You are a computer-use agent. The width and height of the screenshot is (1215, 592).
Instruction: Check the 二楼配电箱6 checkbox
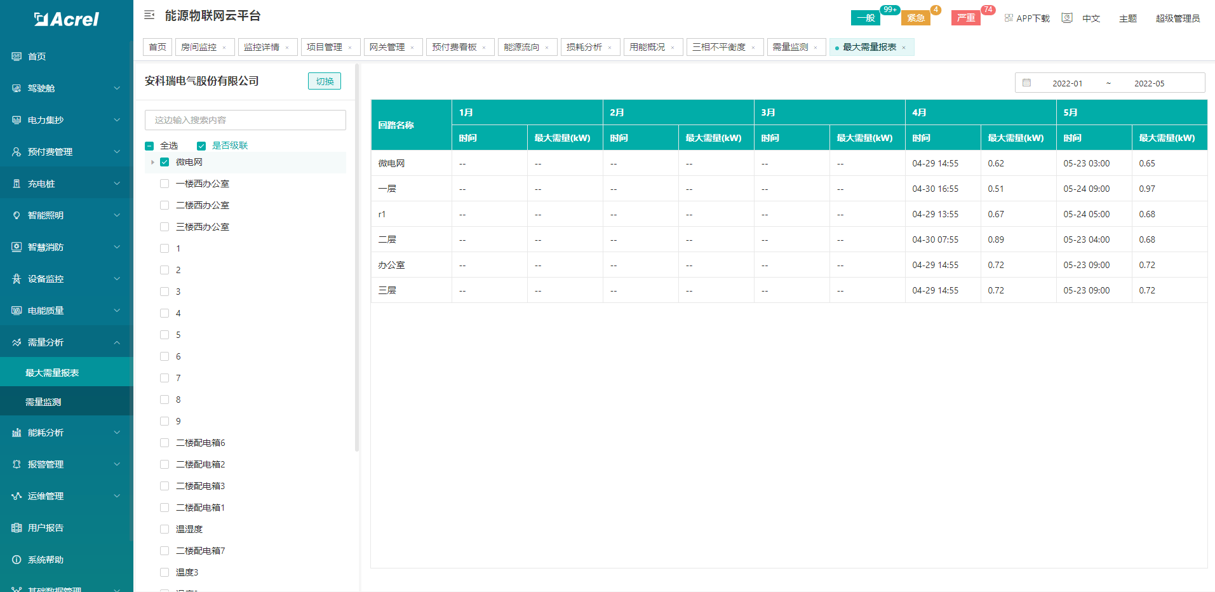[164, 443]
